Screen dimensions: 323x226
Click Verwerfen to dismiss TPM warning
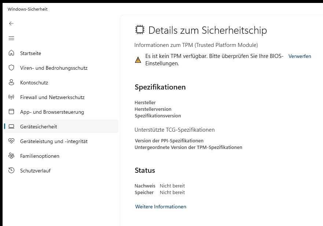(300, 56)
